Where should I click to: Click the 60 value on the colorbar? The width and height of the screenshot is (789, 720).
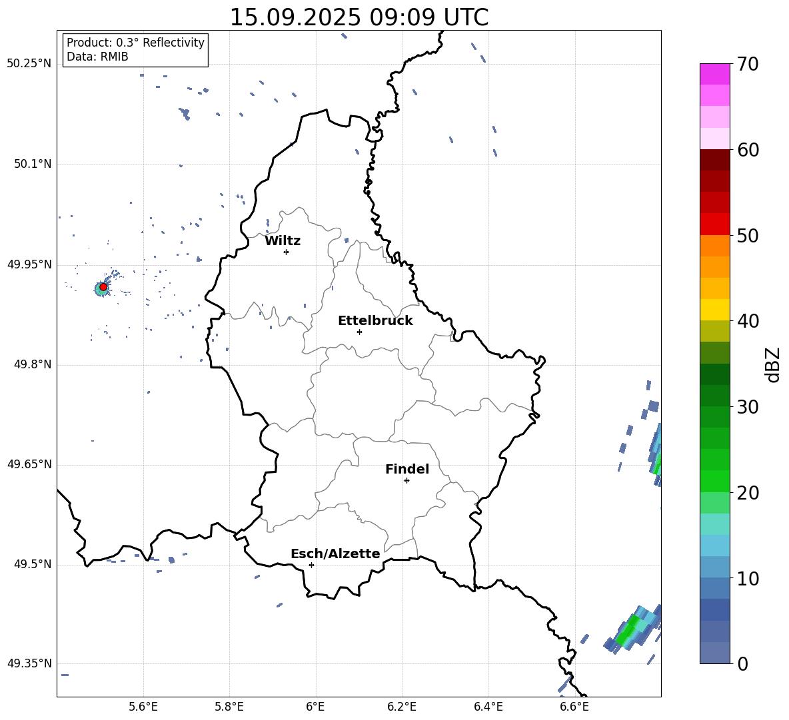[748, 150]
